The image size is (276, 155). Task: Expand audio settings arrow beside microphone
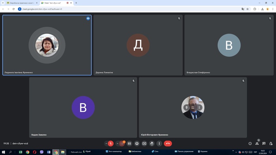click(106, 144)
